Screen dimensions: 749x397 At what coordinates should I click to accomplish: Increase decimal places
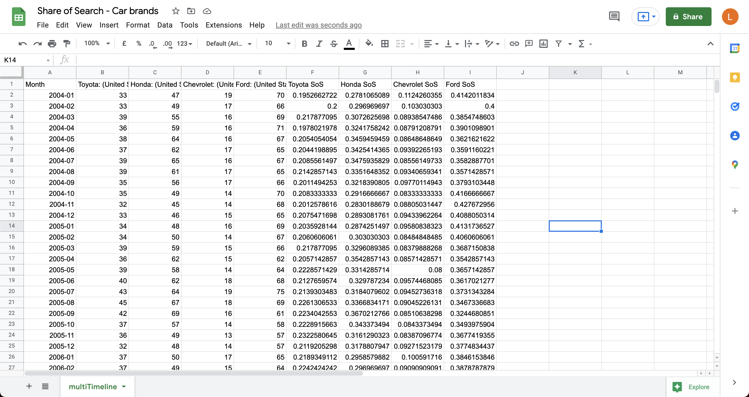(168, 44)
